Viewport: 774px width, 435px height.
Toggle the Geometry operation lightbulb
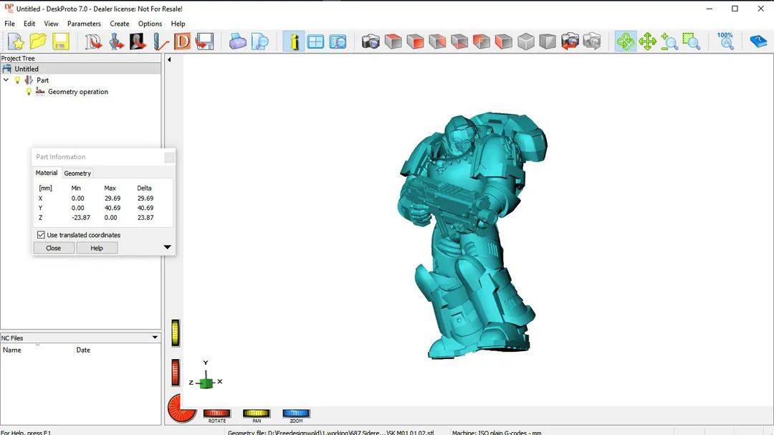[x=29, y=92]
